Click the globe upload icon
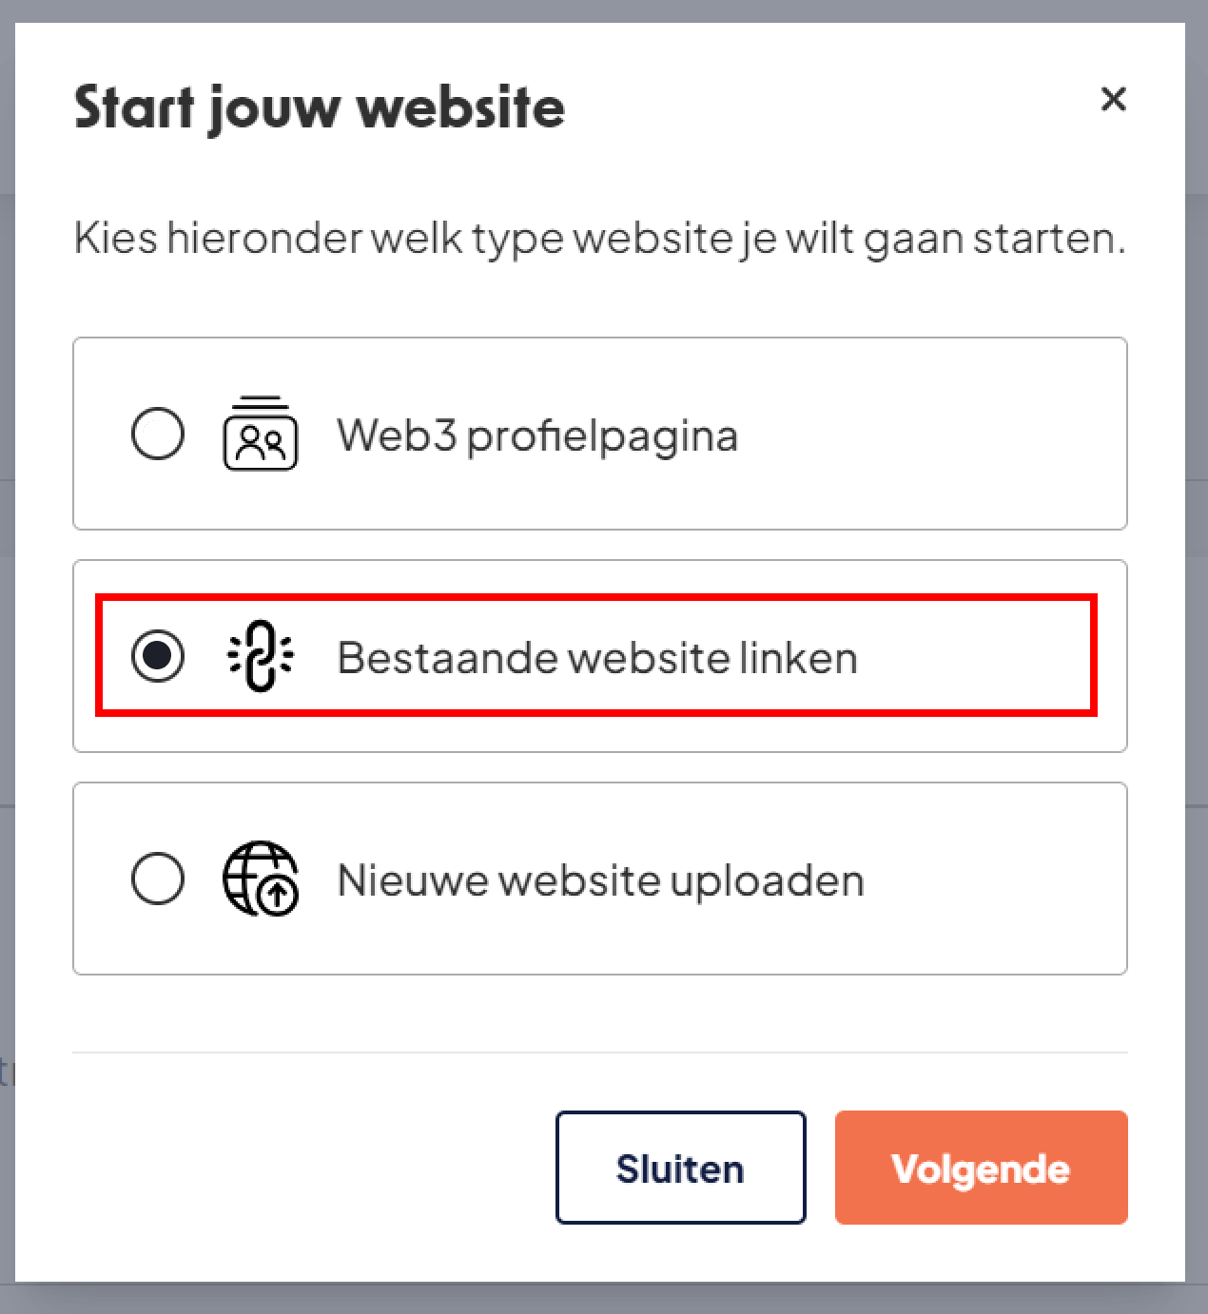The width and height of the screenshot is (1208, 1314). click(260, 879)
